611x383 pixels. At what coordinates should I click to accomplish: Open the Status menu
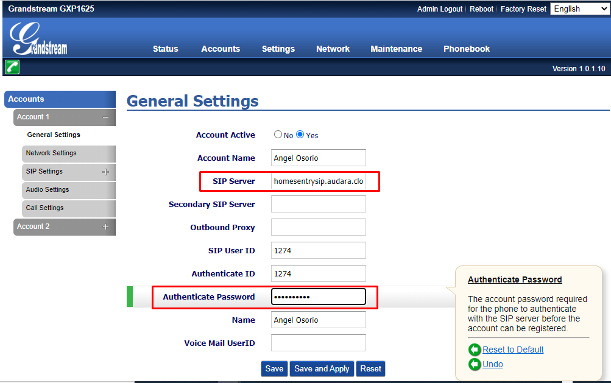165,49
